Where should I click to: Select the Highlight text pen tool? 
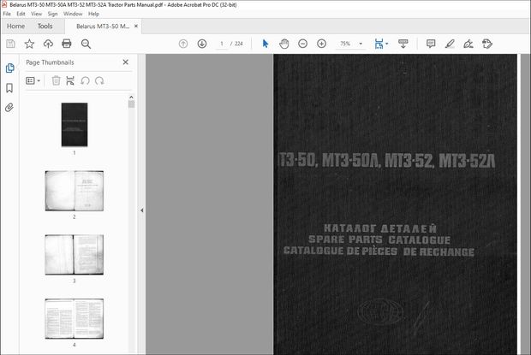point(450,44)
